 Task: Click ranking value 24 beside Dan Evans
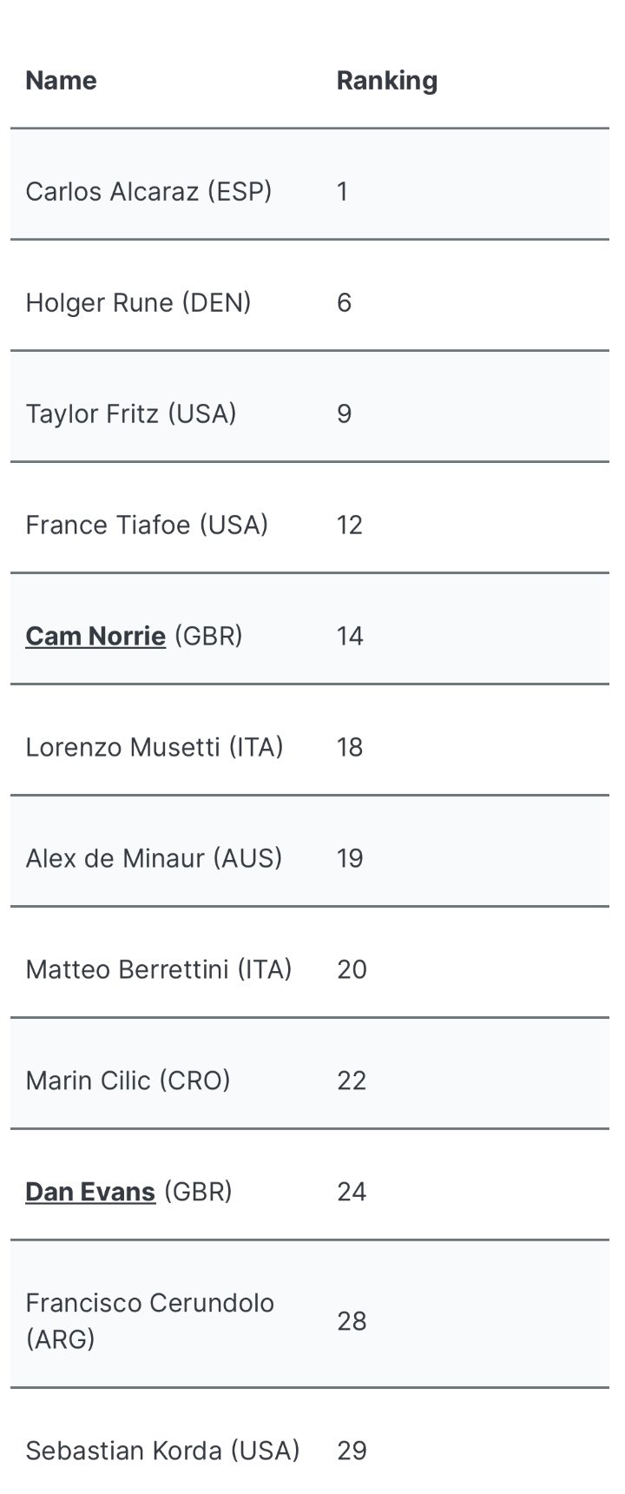[352, 1192]
